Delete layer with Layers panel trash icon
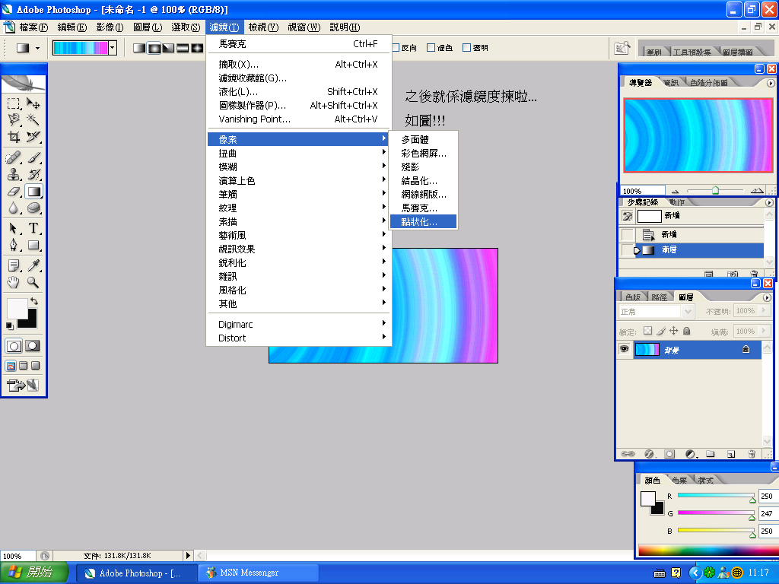Viewport: 779px width, 584px height. click(752, 454)
